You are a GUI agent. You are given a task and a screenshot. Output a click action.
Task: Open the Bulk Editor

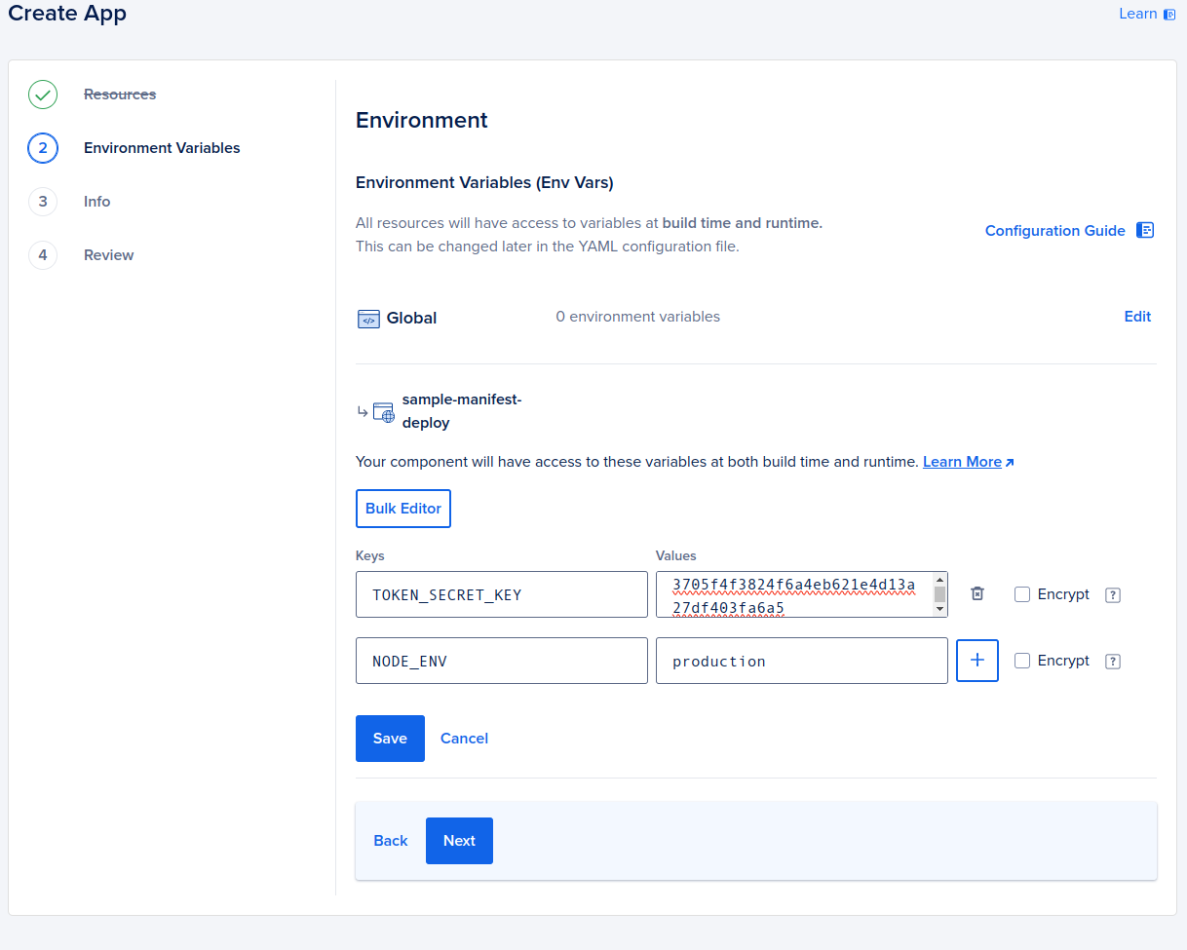pyautogui.click(x=402, y=508)
